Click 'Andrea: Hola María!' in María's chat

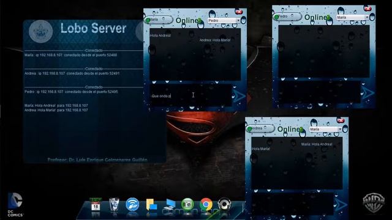[215, 40]
